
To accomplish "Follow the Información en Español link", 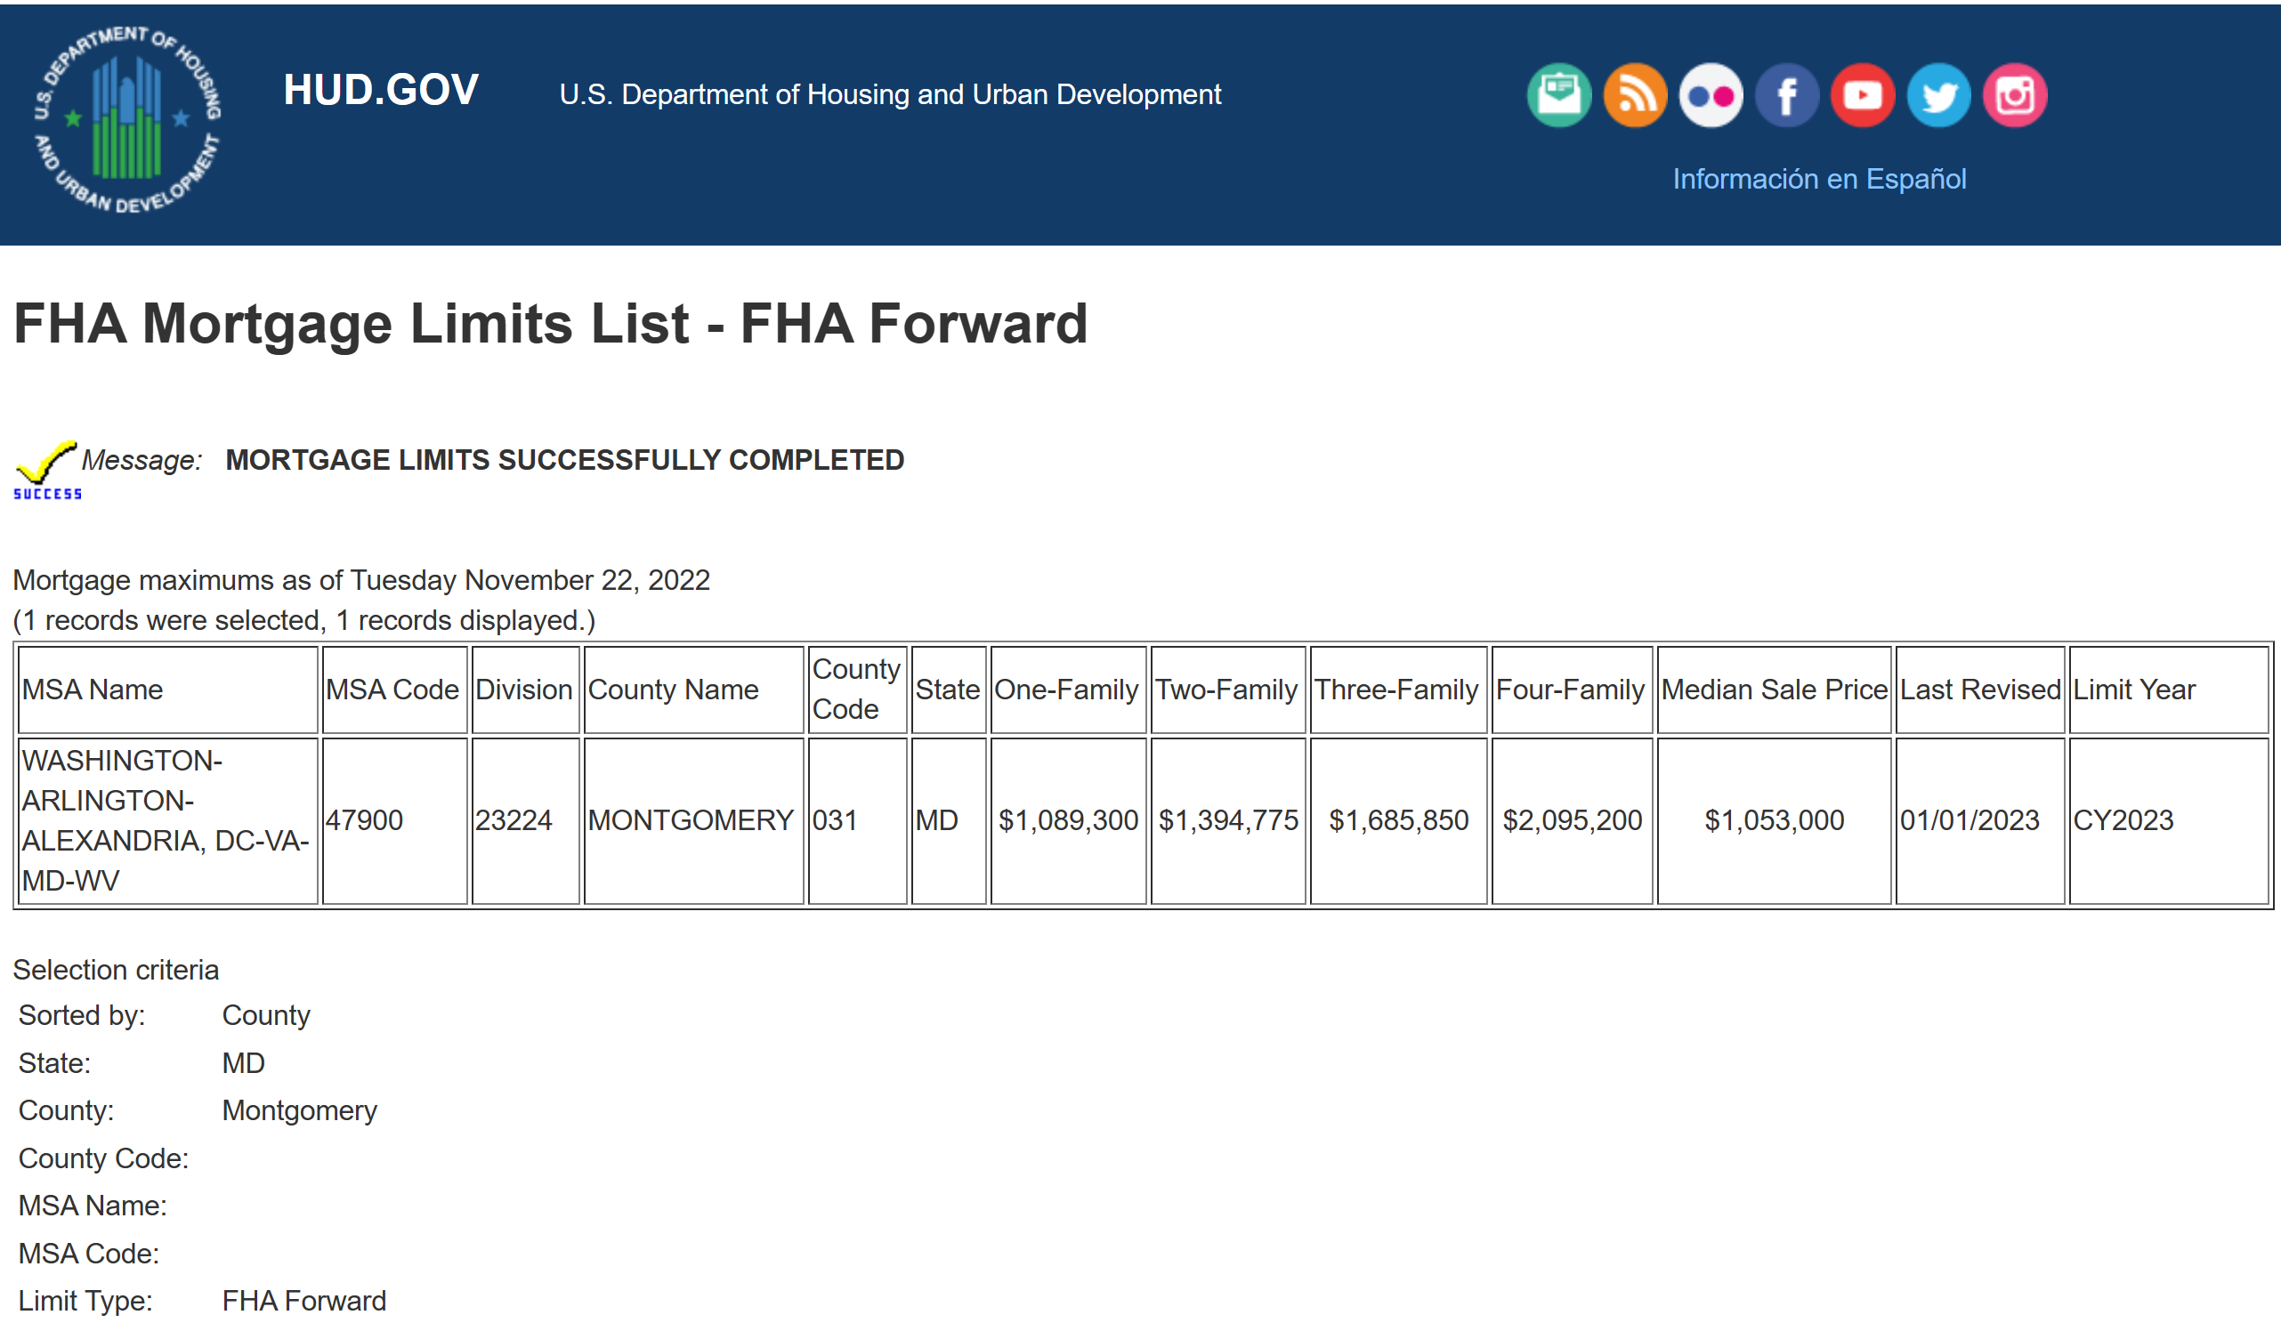I will point(1819,179).
